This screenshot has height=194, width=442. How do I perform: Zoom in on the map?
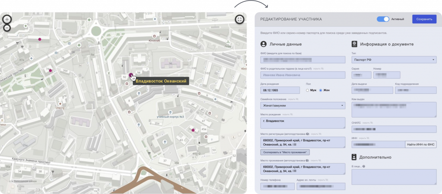(7, 19)
